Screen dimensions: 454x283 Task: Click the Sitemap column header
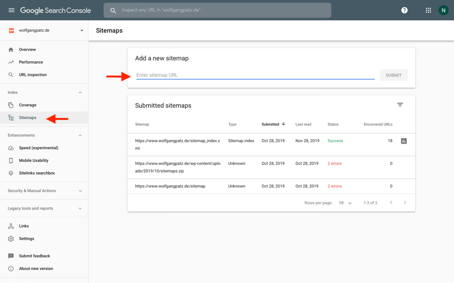[x=142, y=124]
